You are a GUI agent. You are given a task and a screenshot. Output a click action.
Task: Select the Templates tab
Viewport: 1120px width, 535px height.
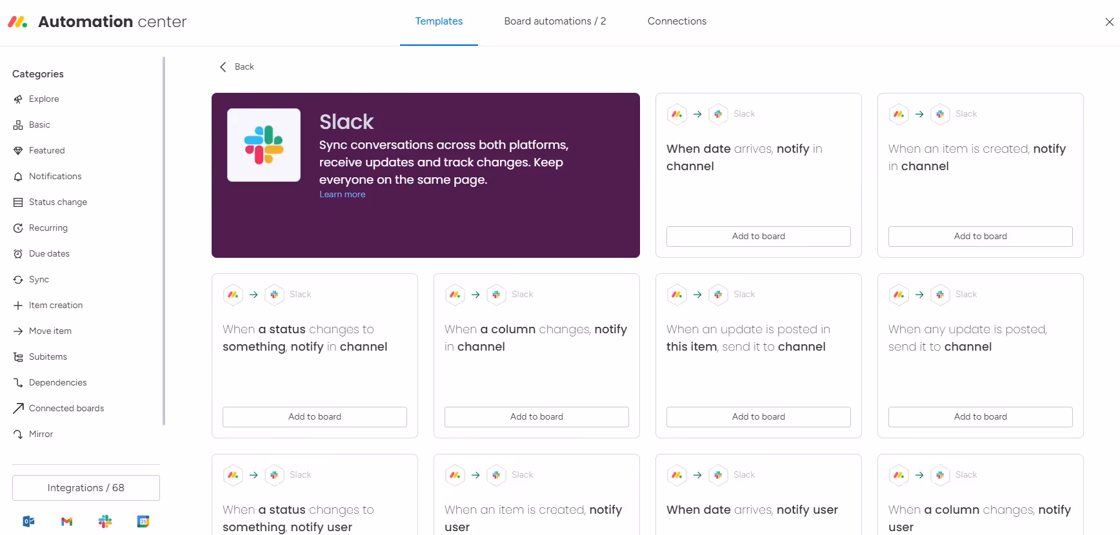[439, 21]
